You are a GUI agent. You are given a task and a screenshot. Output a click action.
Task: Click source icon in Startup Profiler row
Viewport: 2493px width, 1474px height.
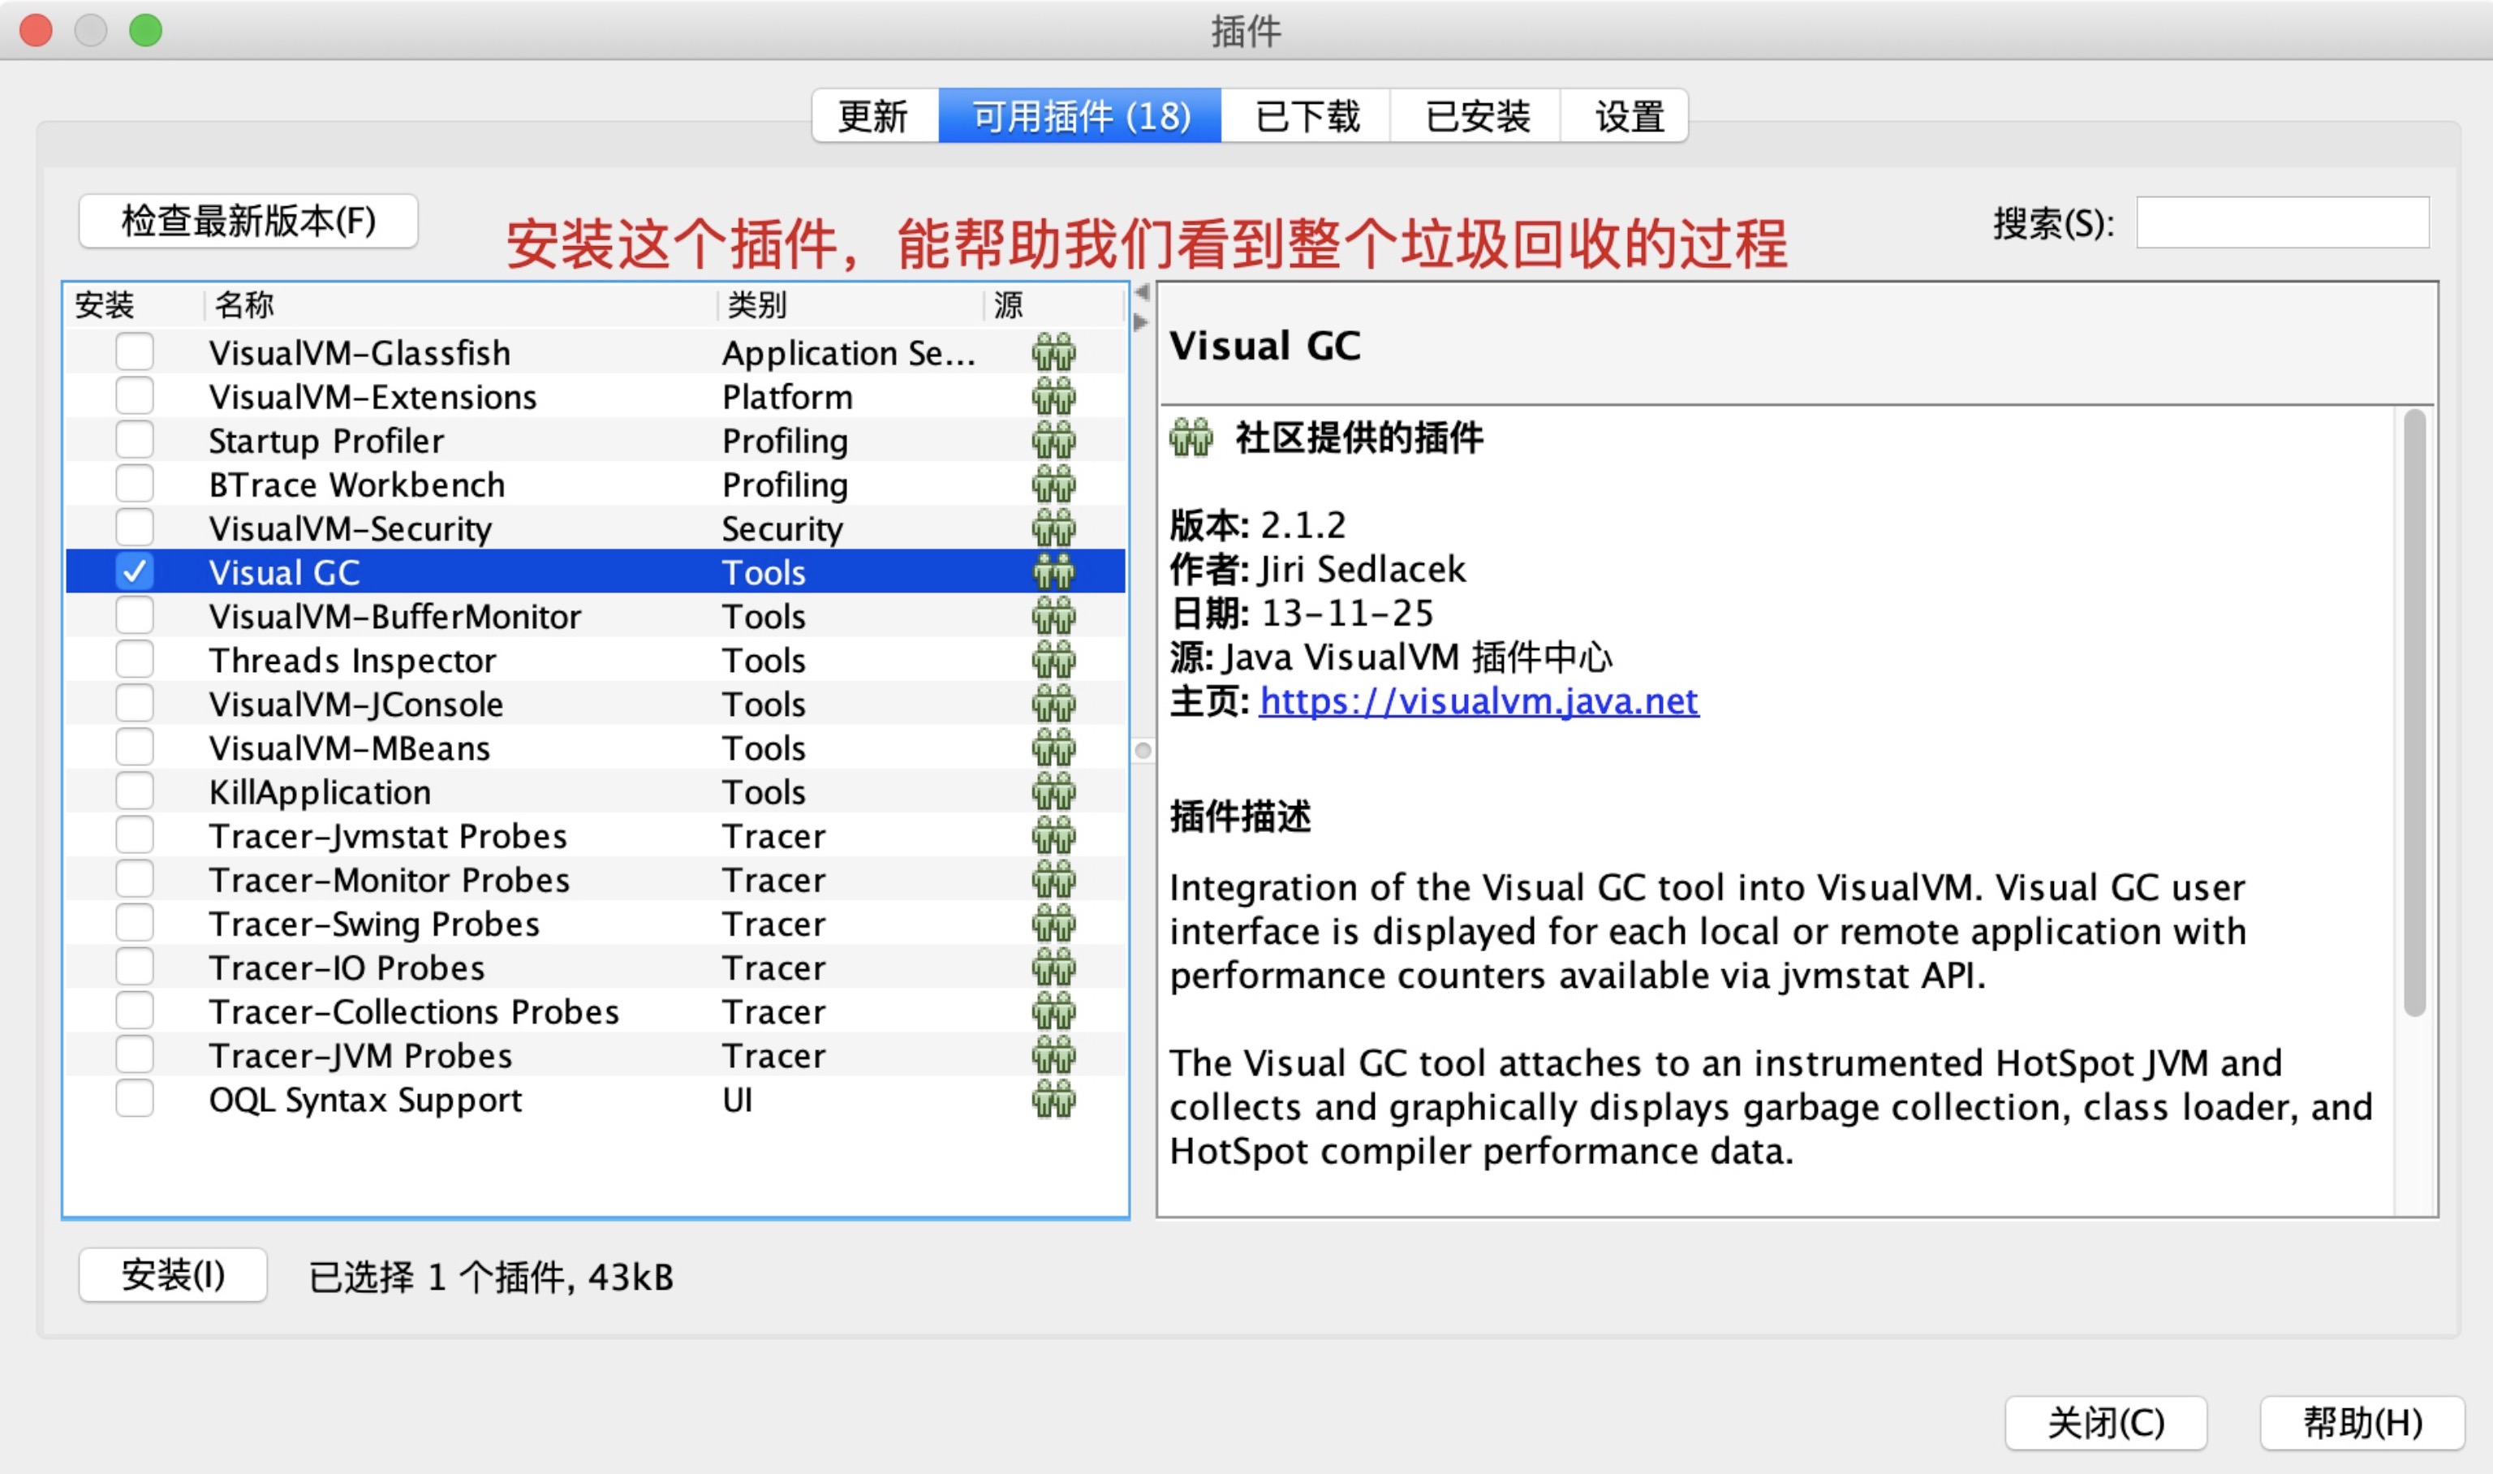[x=1053, y=440]
